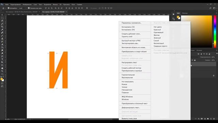Image resolution: width=218 pixels, height=123 pixels.
Task: Select the Lasso tool
Action: [2, 21]
